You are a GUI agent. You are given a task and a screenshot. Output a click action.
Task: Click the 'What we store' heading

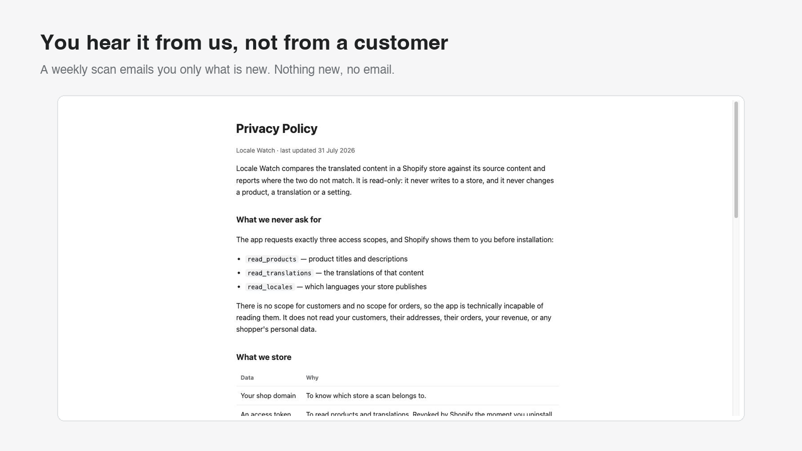click(x=264, y=357)
